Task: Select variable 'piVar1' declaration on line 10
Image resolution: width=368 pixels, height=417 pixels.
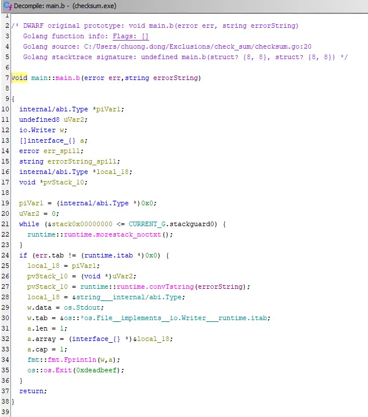Action: pyautogui.click(x=108, y=109)
